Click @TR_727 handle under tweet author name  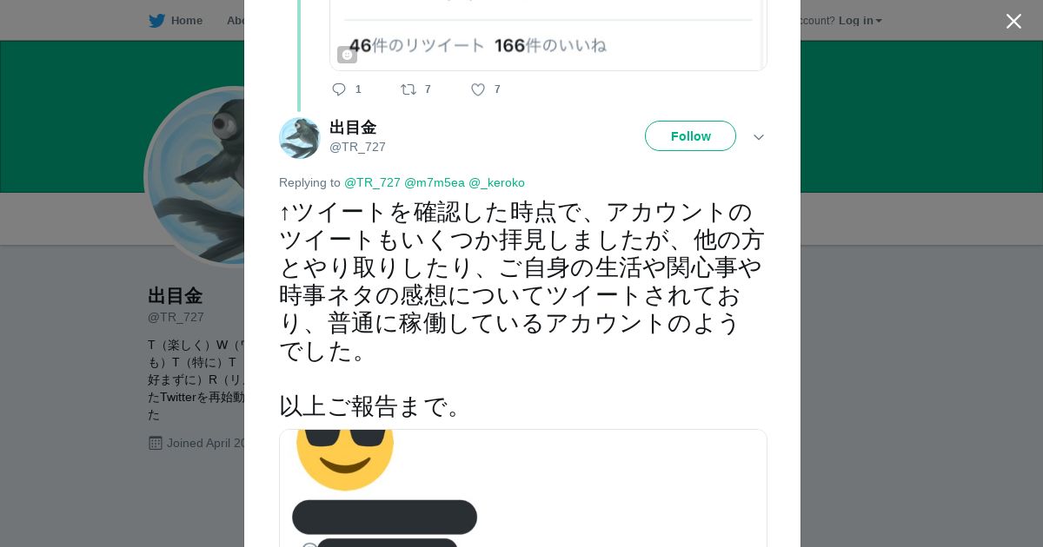click(x=357, y=147)
